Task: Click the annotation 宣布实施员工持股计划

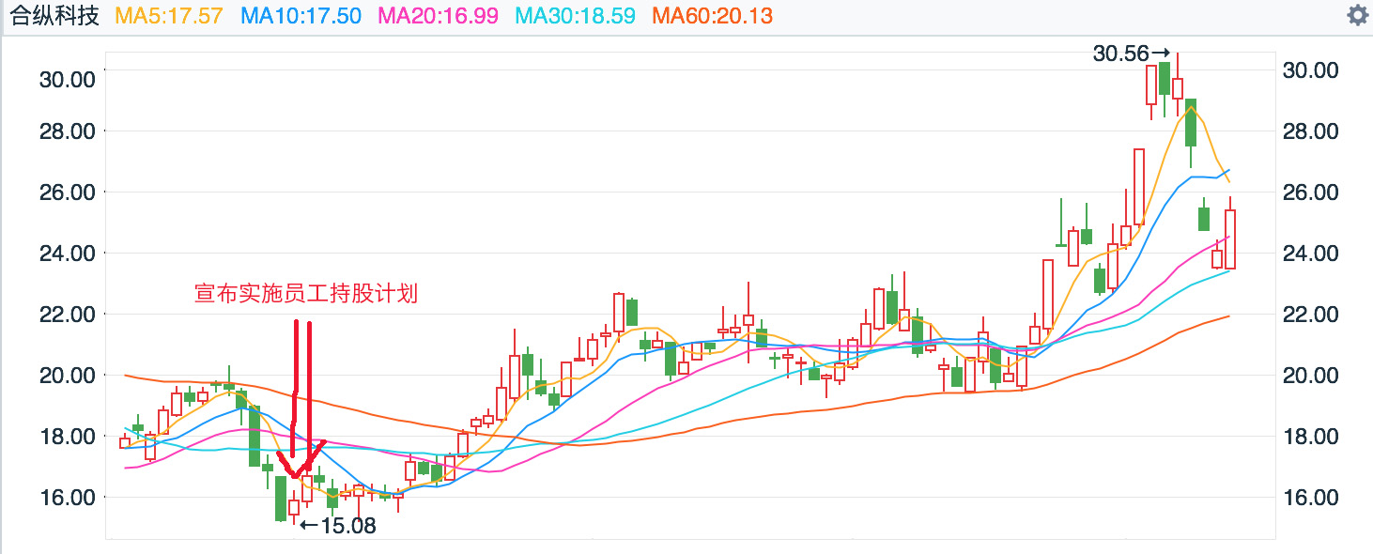Action: (305, 294)
